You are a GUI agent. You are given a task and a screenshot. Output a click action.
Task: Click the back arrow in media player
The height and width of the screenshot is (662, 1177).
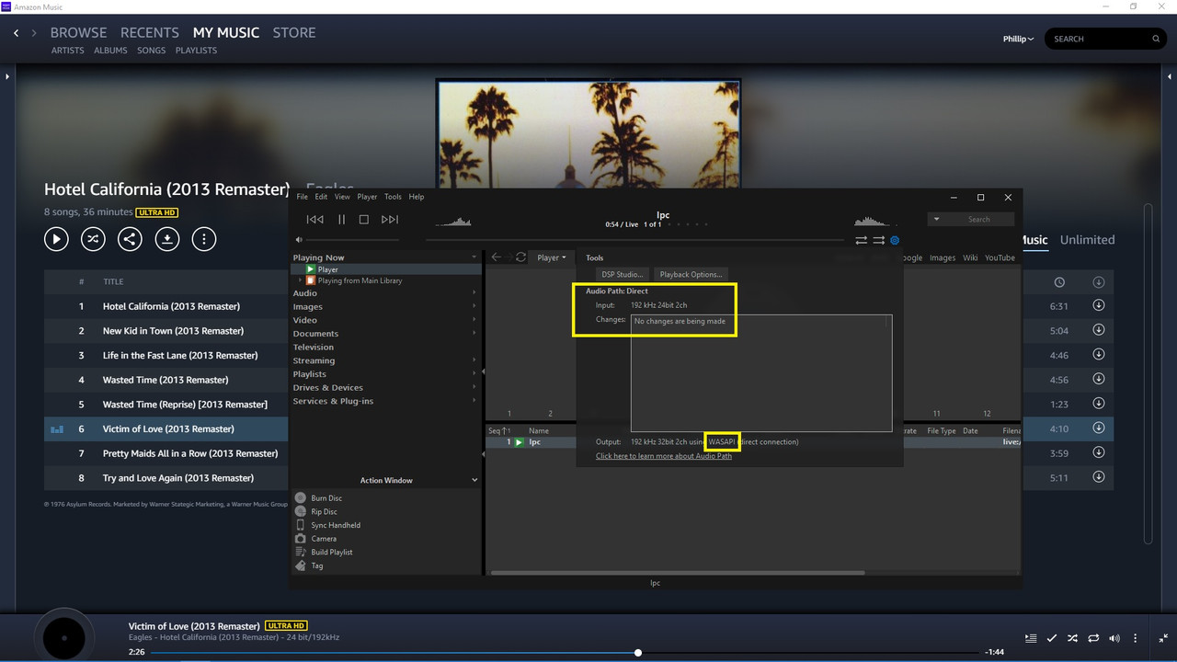pyautogui.click(x=497, y=257)
